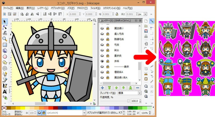Unlock the 僧侶系A layer padlock
The height and width of the screenshot is (117, 215).
click(x=108, y=72)
